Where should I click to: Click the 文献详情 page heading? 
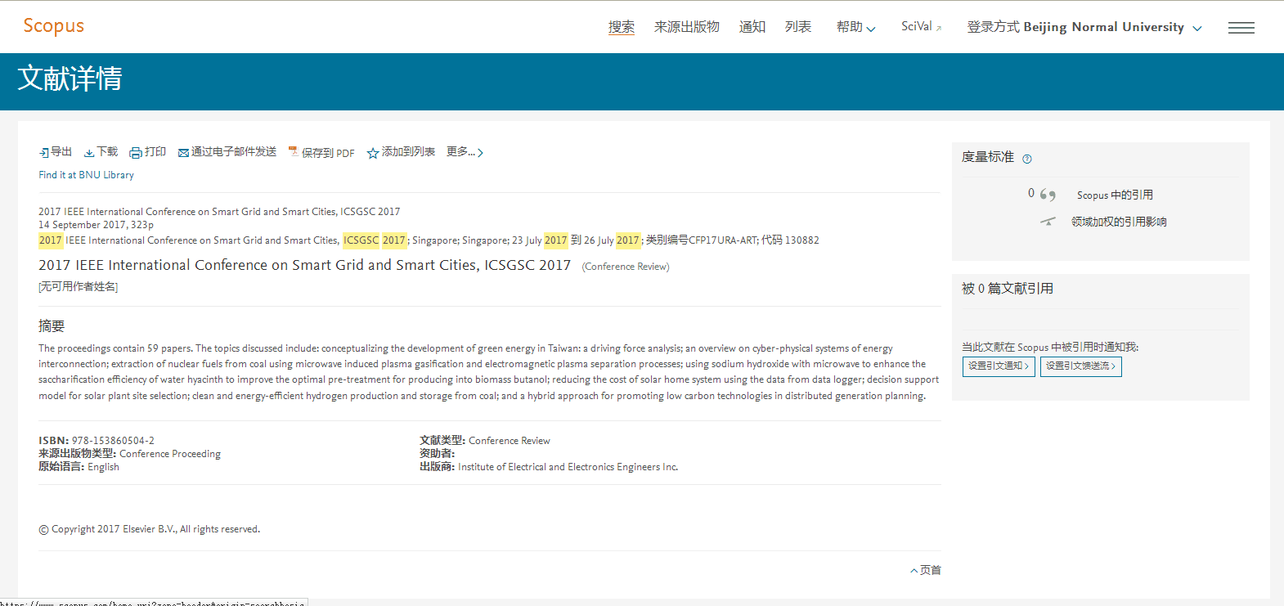[70, 79]
